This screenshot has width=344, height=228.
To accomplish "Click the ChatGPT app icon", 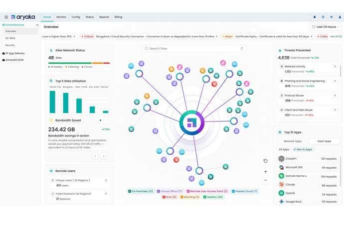I will click(x=281, y=159).
